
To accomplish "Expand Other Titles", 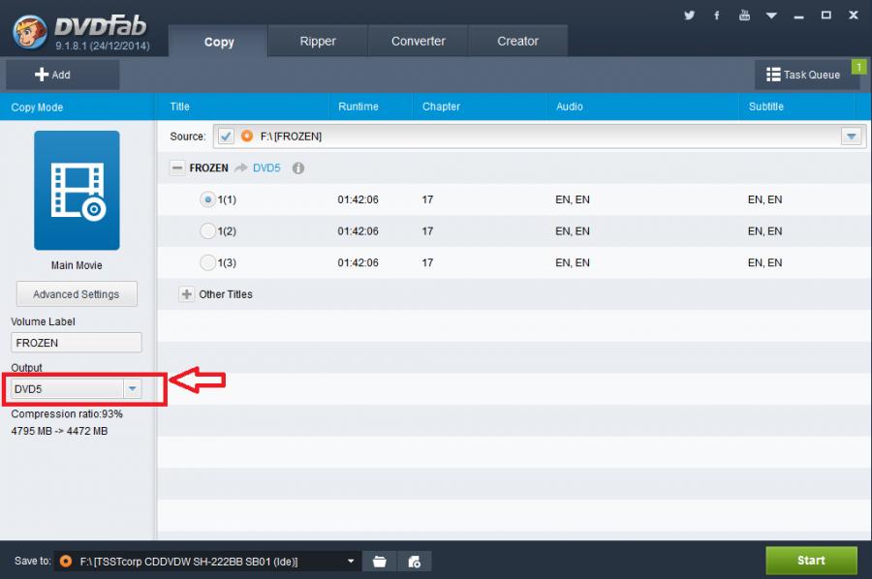I will [186, 294].
